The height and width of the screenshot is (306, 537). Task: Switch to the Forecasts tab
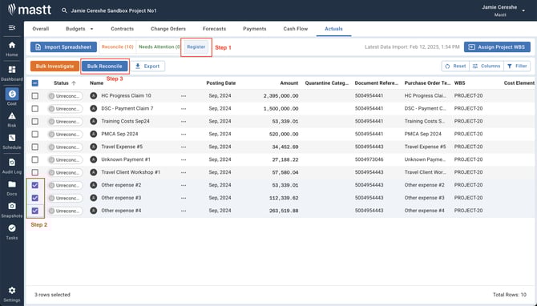(214, 29)
